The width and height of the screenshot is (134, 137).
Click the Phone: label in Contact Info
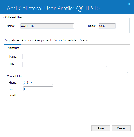tap(13, 83)
